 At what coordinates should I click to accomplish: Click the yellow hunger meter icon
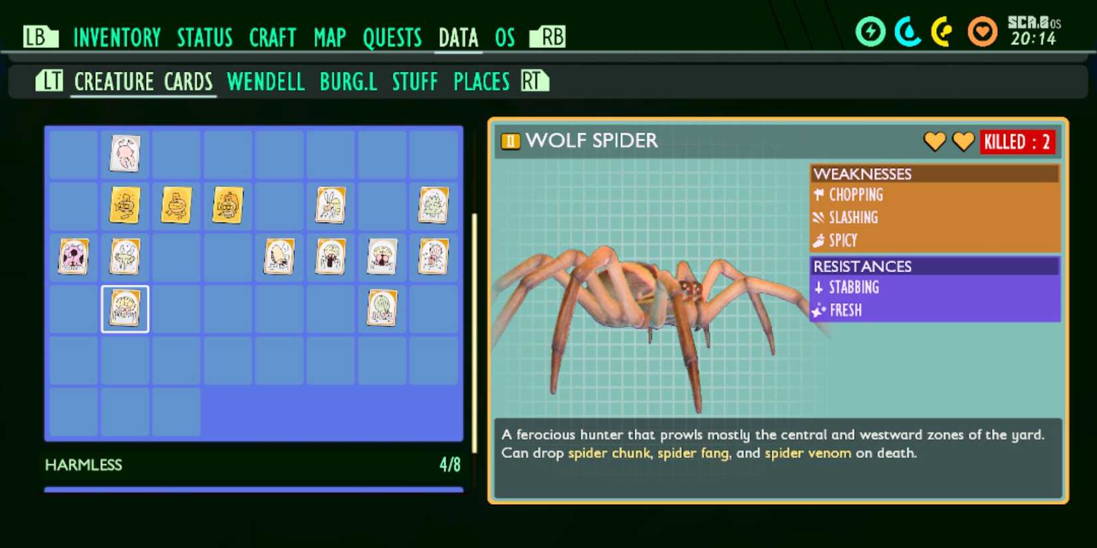[943, 31]
